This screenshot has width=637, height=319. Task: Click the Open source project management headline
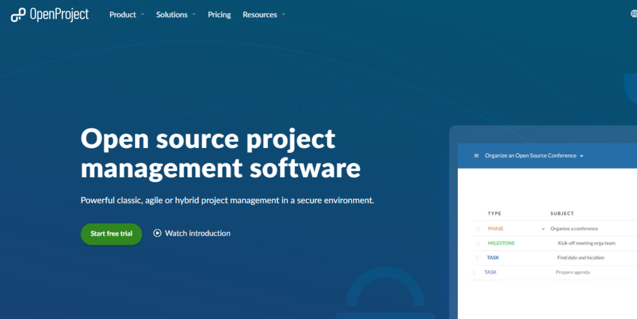click(x=221, y=153)
